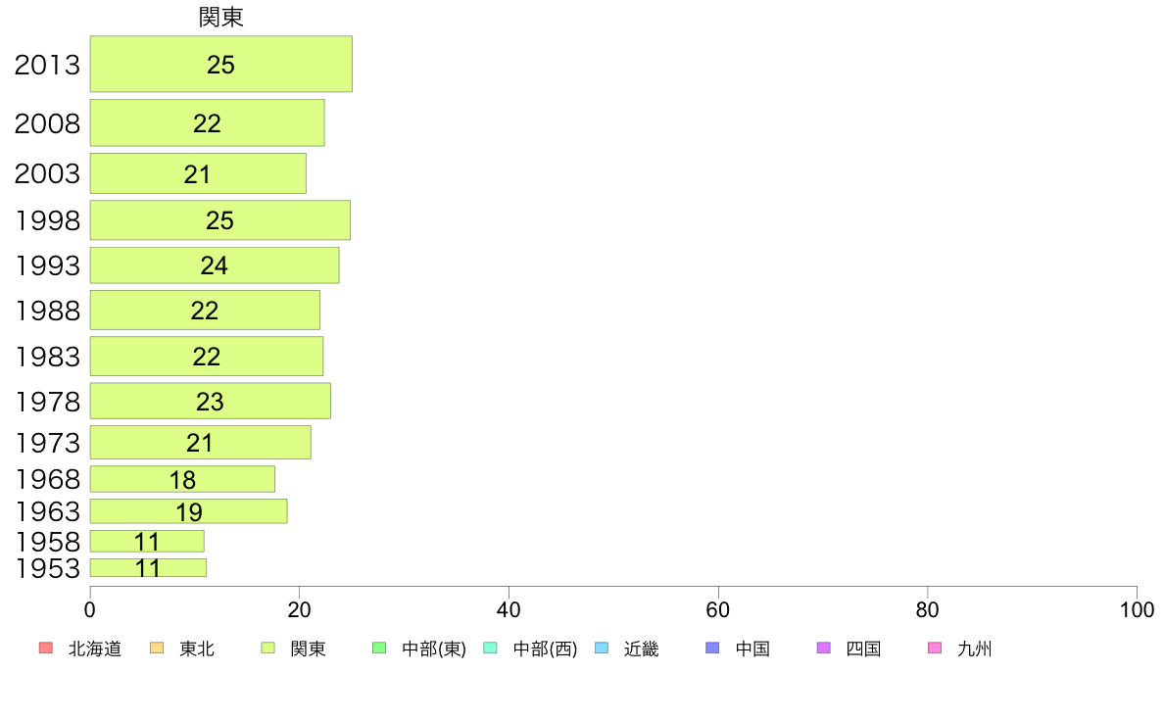Select the 2013 bar showing 25
Viewport: 1164px width, 721px height.
point(220,65)
